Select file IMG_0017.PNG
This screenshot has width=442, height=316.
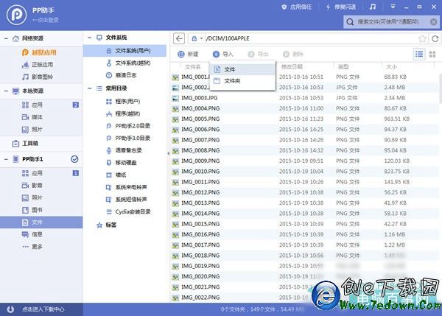tap(304, 245)
